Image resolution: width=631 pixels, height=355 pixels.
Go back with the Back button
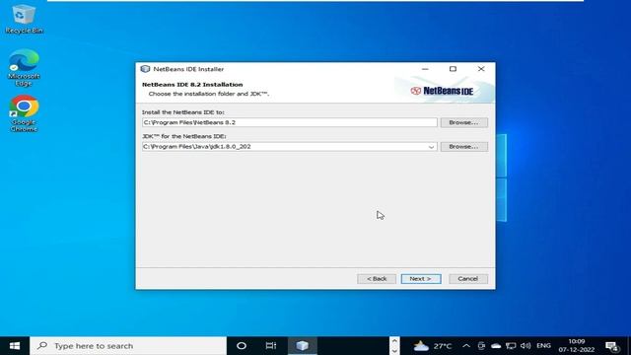[x=377, y=278]
